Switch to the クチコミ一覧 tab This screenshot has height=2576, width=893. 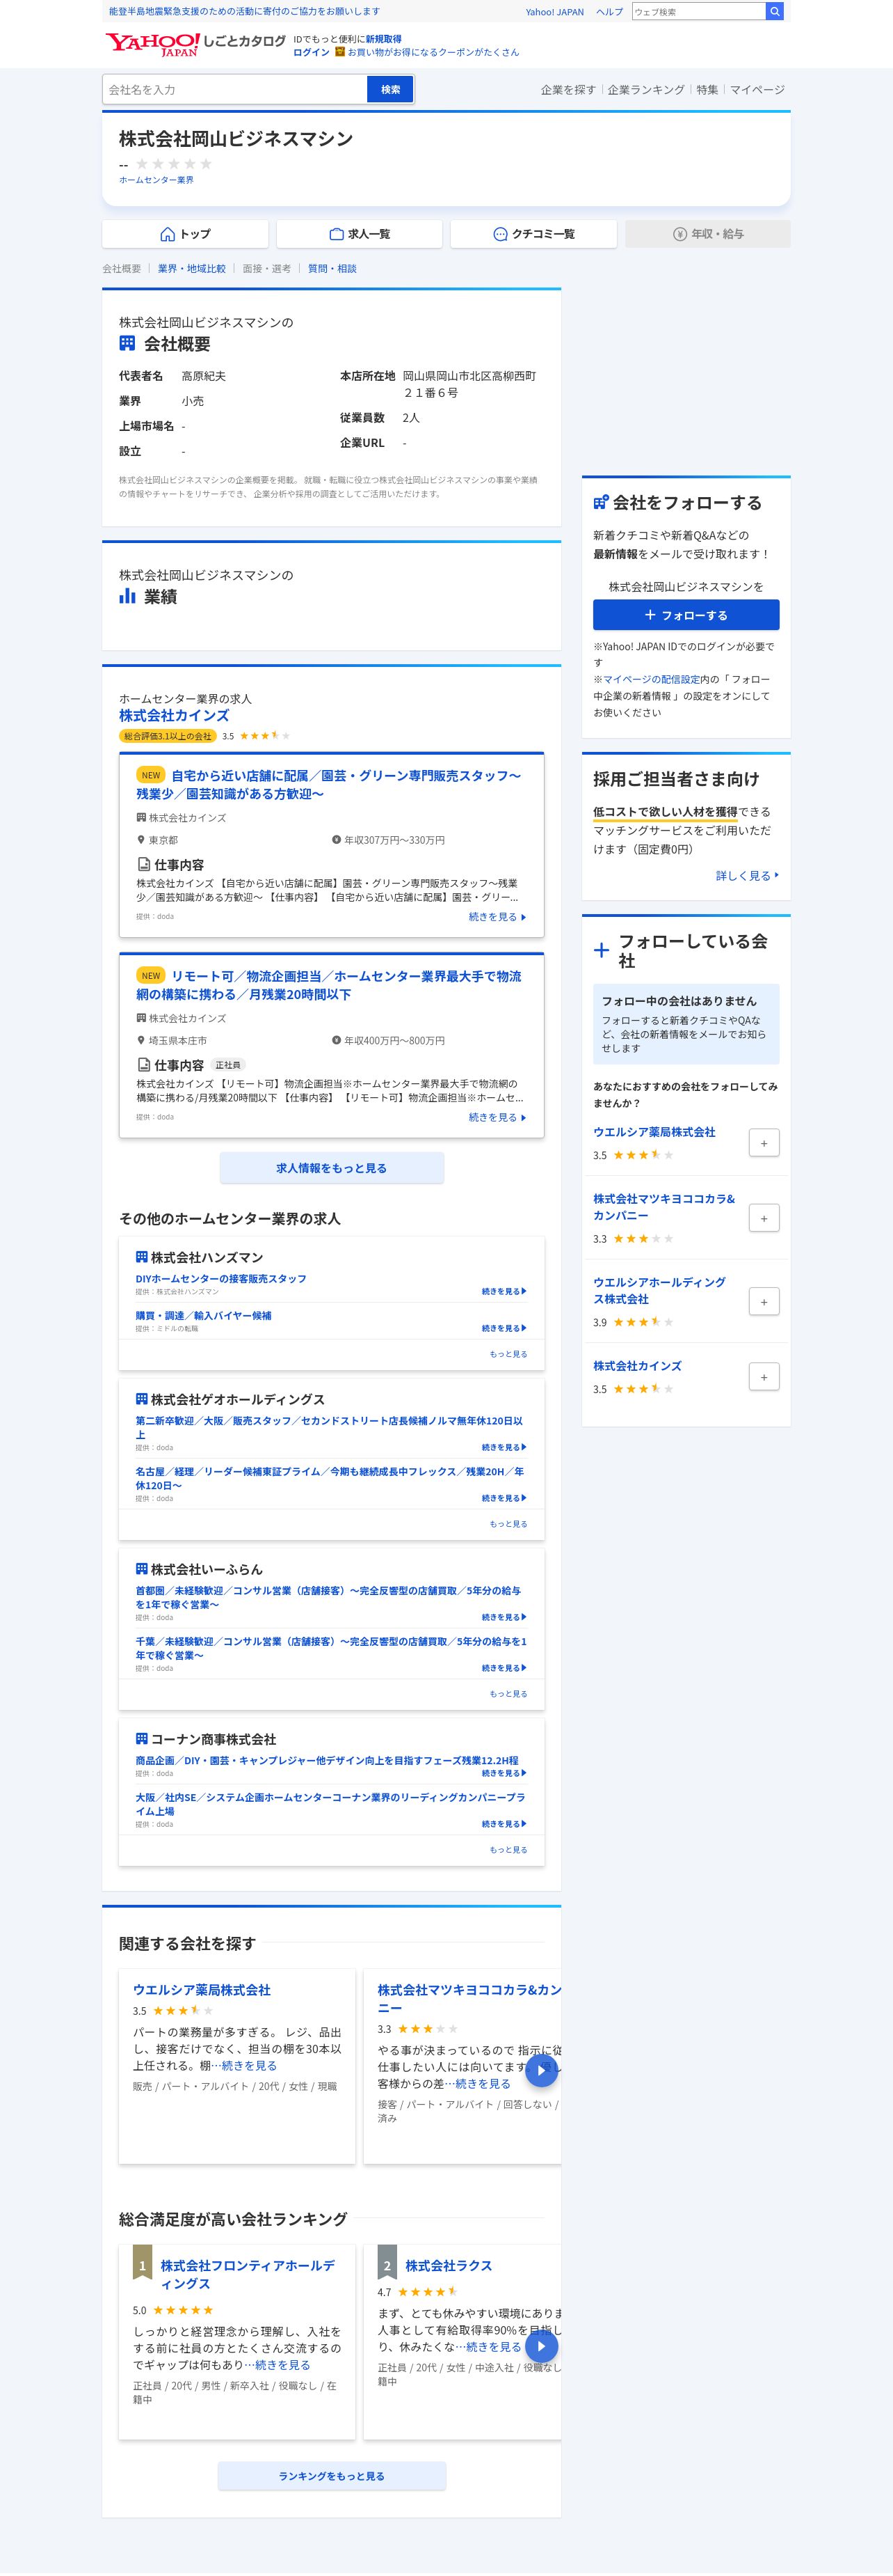coord(533,234)
